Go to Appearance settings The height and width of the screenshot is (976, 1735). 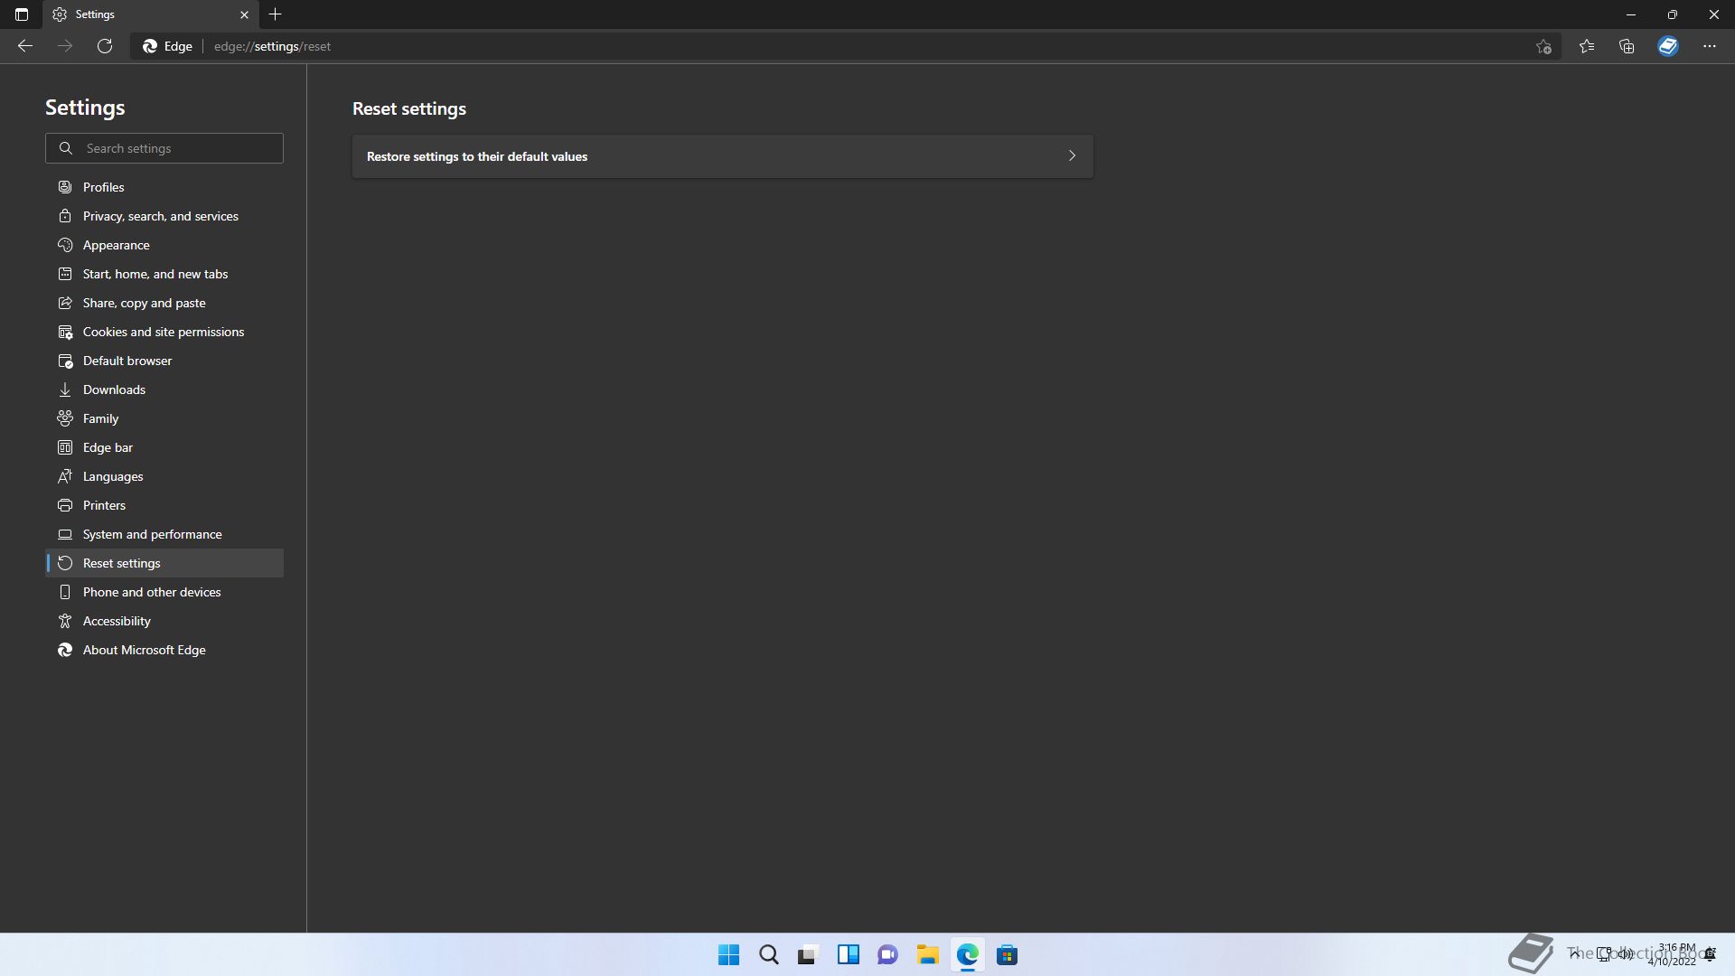tap(116, 245)
